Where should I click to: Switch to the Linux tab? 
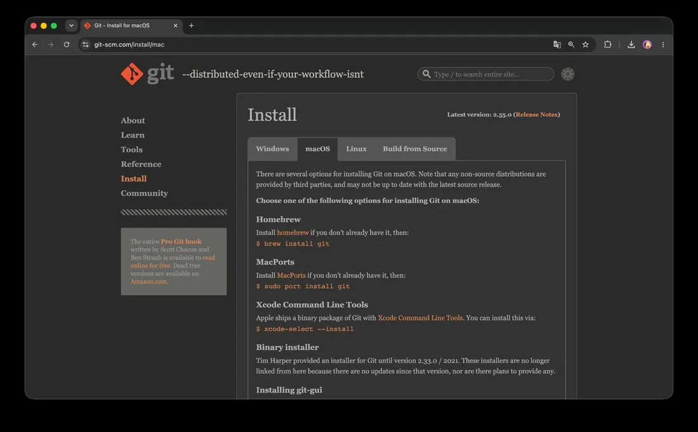tap(356, 149)
